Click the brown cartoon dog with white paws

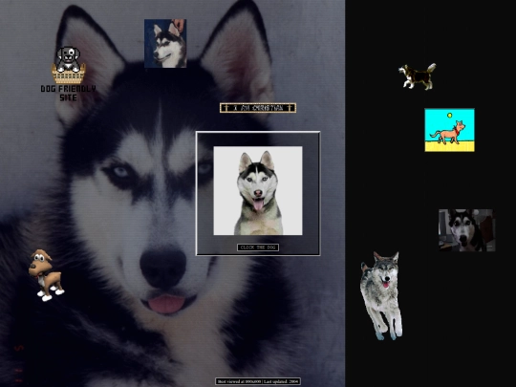(x=46, y=275)
